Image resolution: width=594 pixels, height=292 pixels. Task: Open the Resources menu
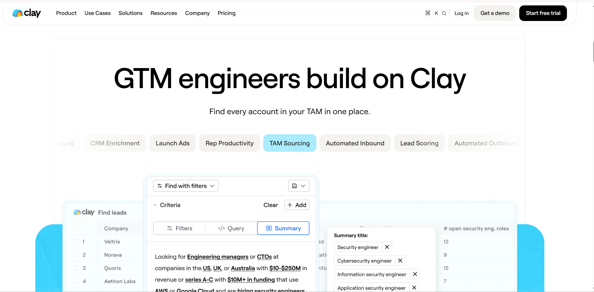coord(164,13)
